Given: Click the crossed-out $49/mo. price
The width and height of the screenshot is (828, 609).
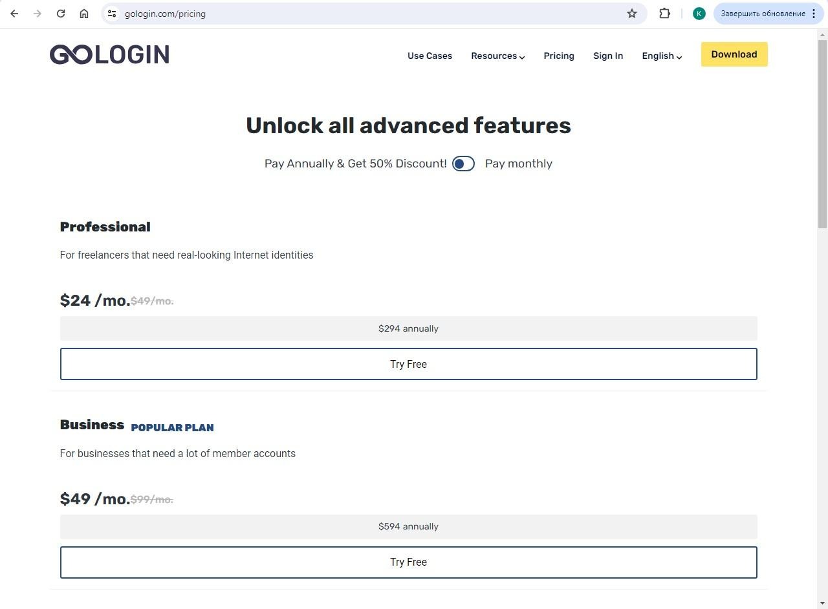Looking at the screenshot, I should point(152,301).
